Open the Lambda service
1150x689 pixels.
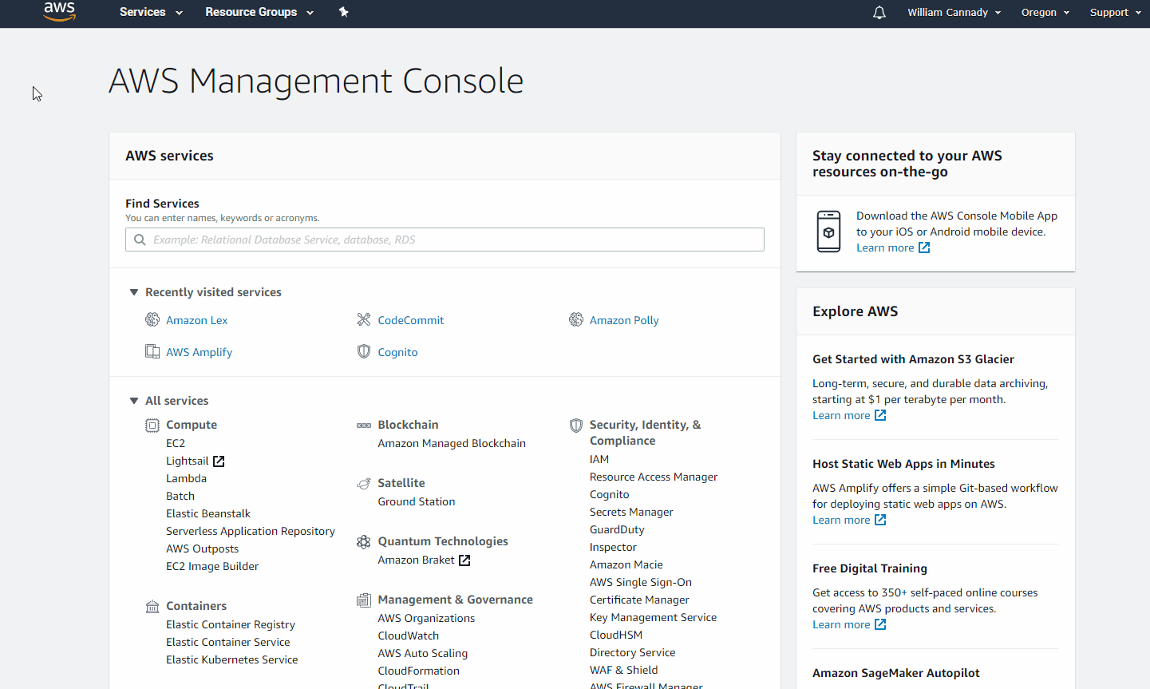coord(186,479)
